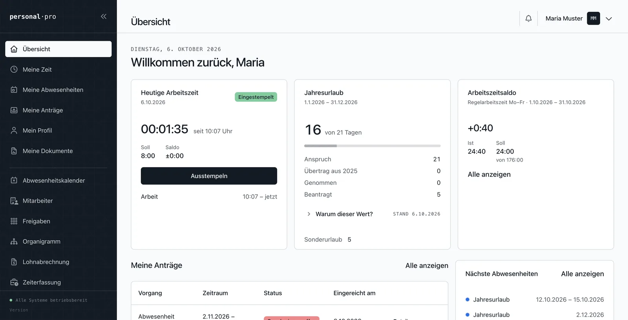Click the calendar icon for Abwesenheitskalender

coord(14,181)
